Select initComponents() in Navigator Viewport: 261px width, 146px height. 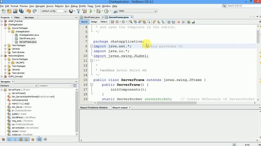click(x=20, y=100)
